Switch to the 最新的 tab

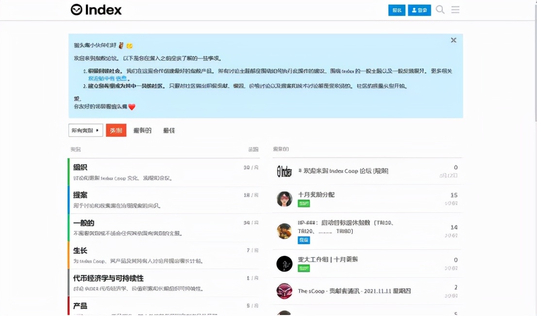tap(141, 130)
